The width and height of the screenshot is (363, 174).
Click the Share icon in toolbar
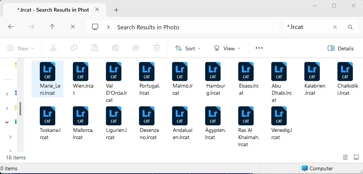[x=136, y=48]
